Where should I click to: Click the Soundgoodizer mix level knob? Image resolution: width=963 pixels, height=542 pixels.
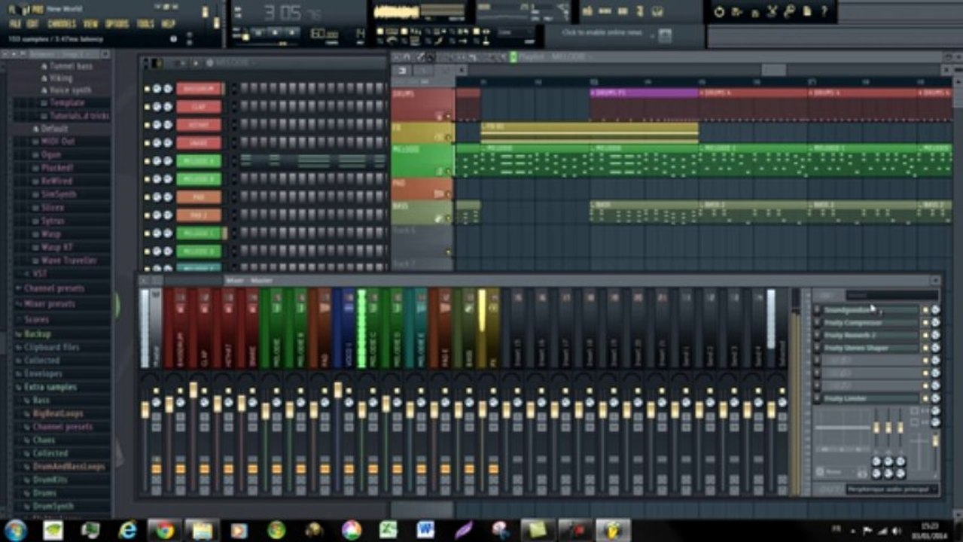935,310
